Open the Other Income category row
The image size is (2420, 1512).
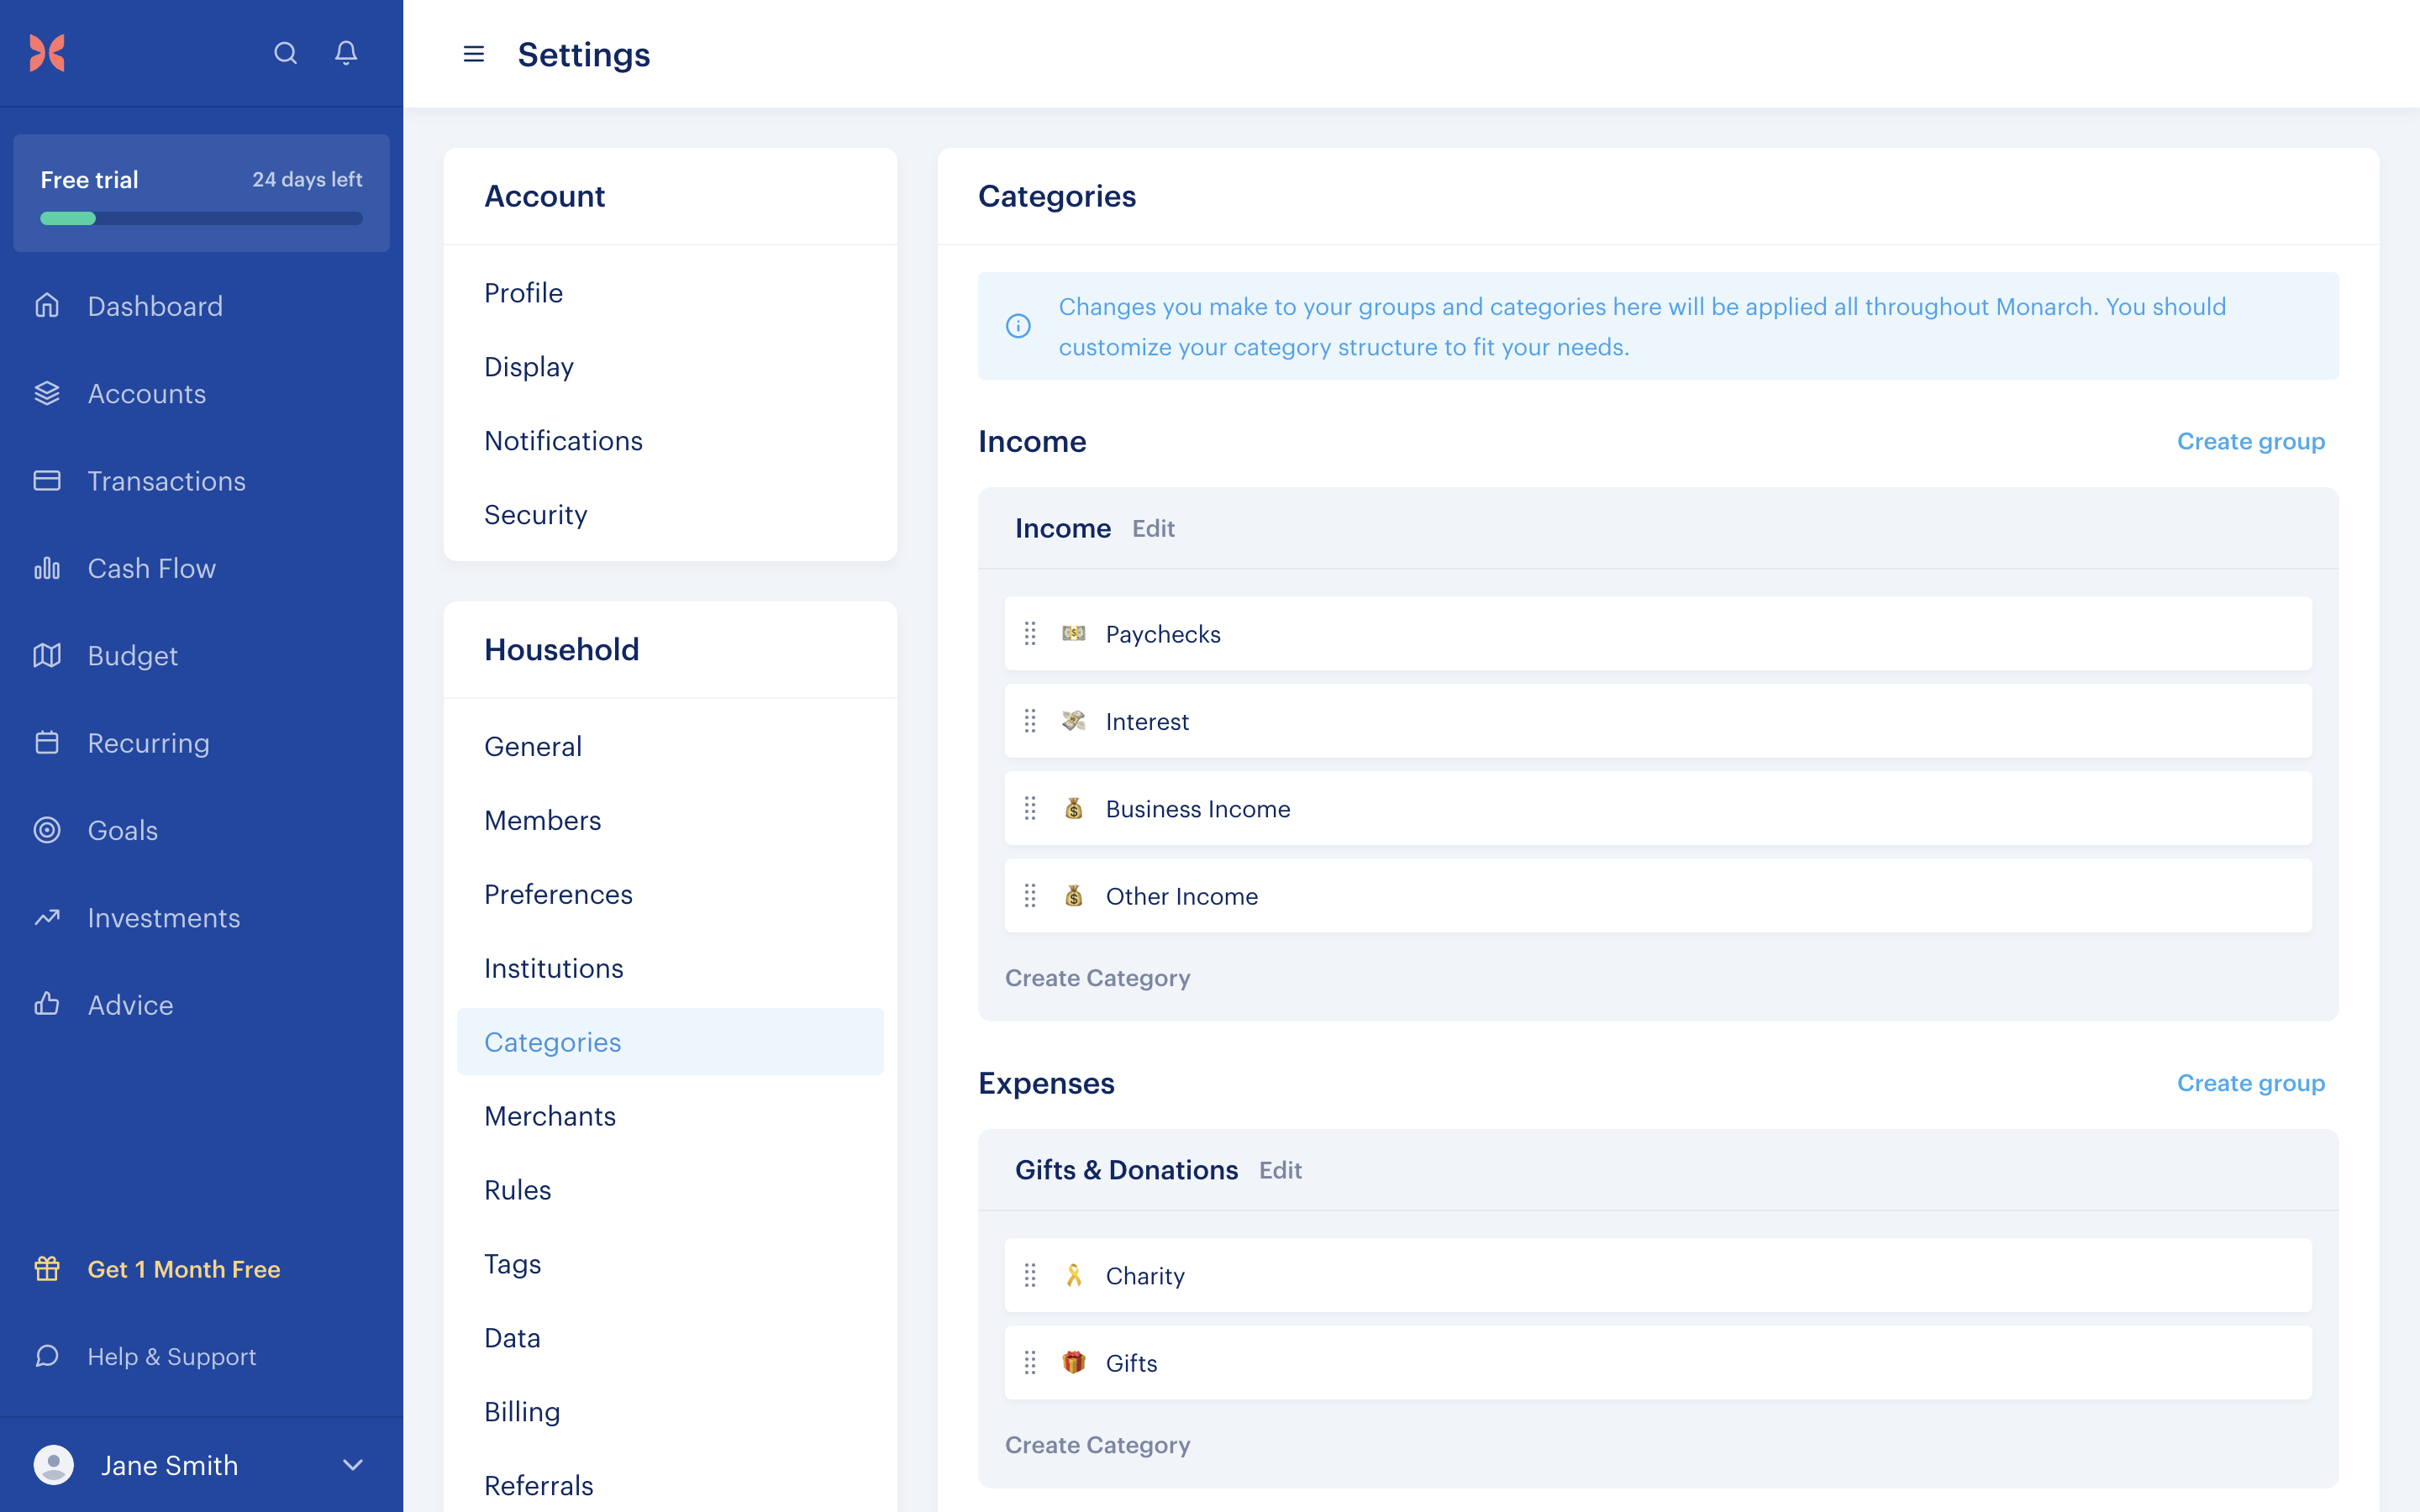click(x=1658, y=895)
